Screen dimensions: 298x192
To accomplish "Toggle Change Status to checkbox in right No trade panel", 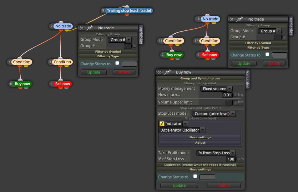I will [x=267, y=54].
